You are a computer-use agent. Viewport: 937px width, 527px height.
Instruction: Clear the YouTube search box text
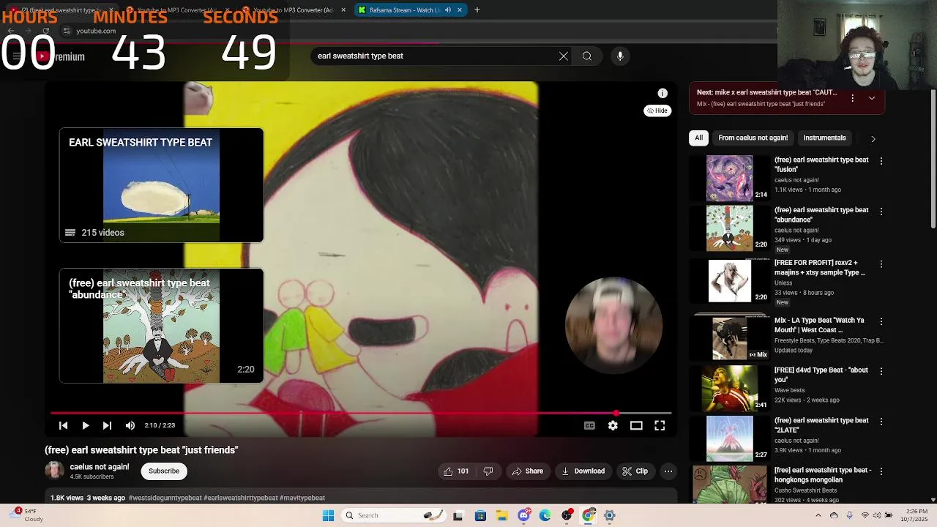point(564,56)
